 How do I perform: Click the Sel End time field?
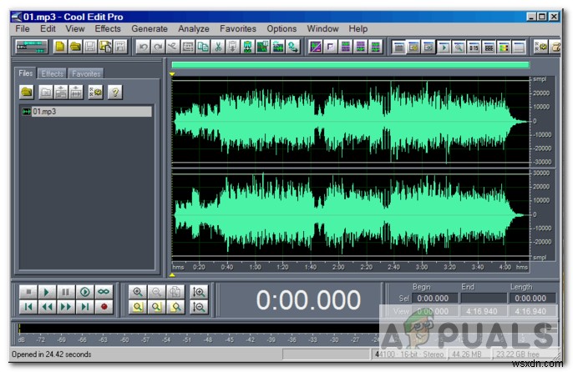pyautogui.click(x=483, y=299)
